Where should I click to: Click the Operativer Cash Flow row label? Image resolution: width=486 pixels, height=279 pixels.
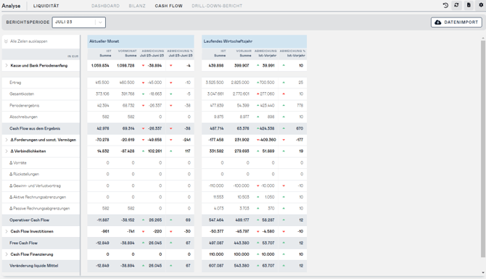30,220
